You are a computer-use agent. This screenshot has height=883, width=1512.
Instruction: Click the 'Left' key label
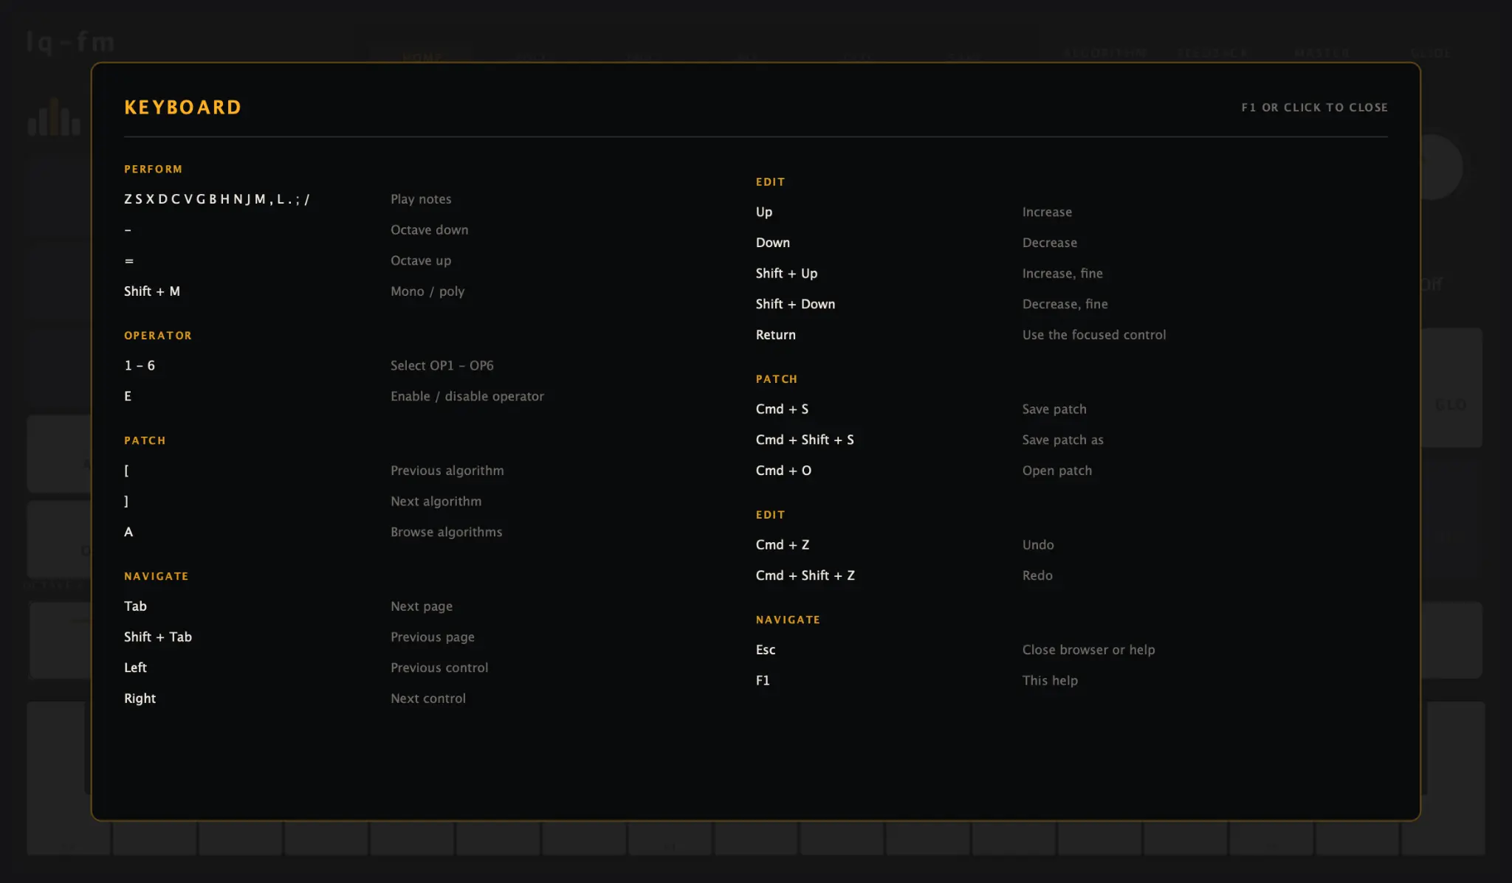[135, 668]
